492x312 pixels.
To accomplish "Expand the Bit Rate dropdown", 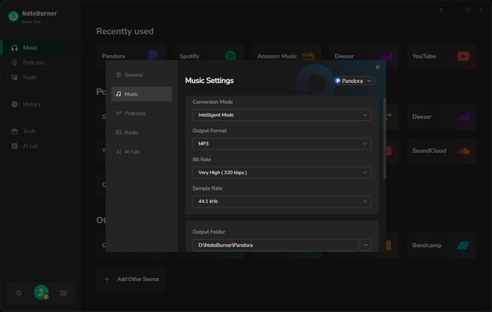I will click(x=282, y=172).
